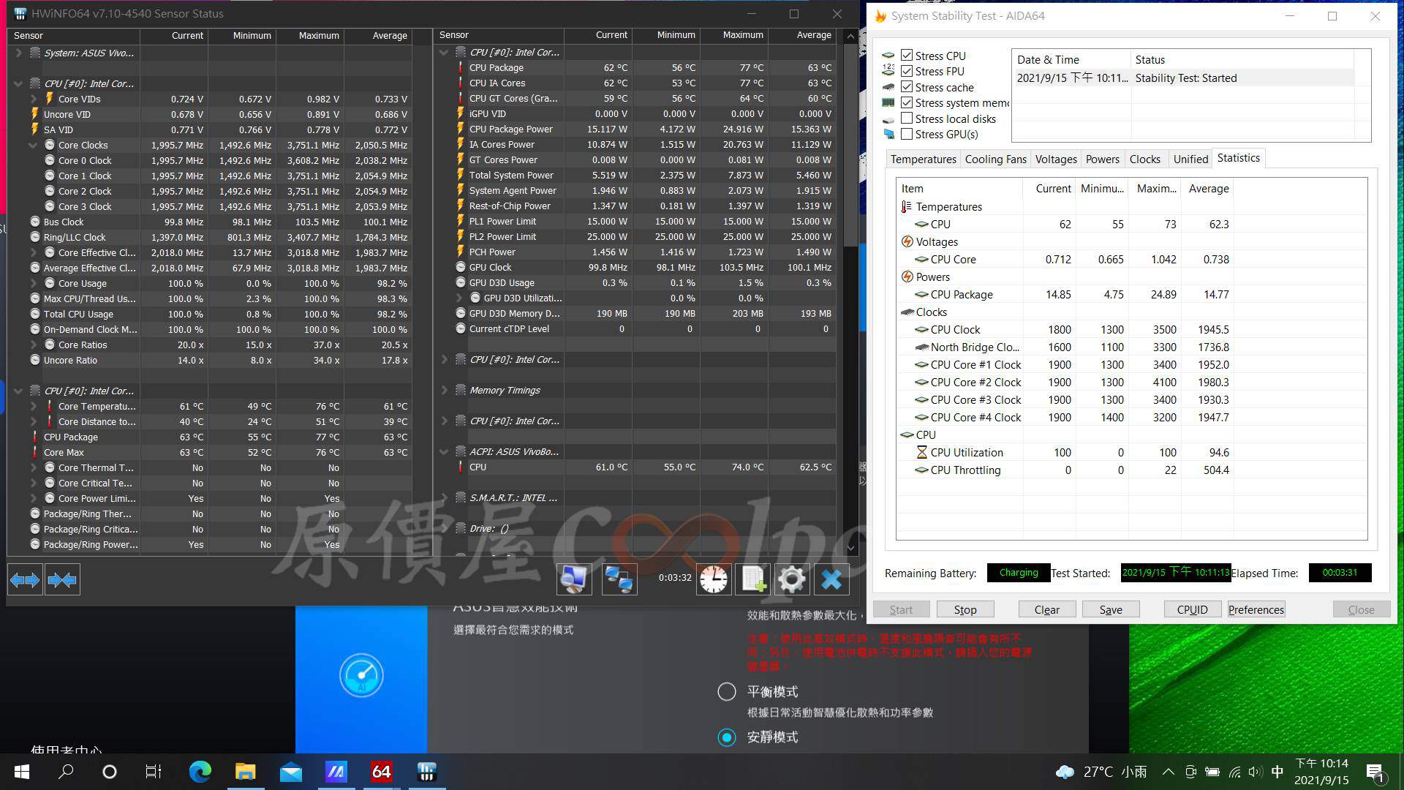Click AI speedometer icon in MyASUS

(361, 675)
